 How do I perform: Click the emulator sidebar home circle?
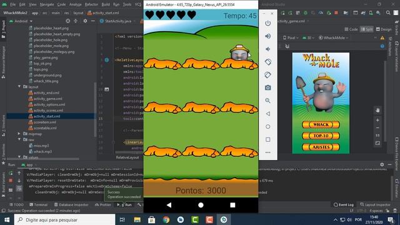[x=267, y=126]
